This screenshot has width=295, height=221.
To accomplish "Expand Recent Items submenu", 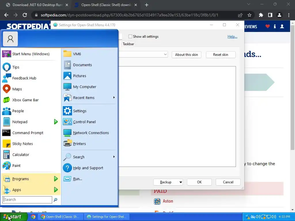I will tap(114, 98).
